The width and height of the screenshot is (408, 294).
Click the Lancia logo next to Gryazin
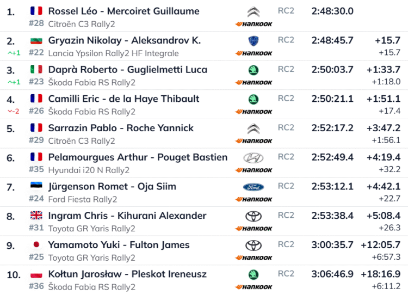[x=254, y=41]
